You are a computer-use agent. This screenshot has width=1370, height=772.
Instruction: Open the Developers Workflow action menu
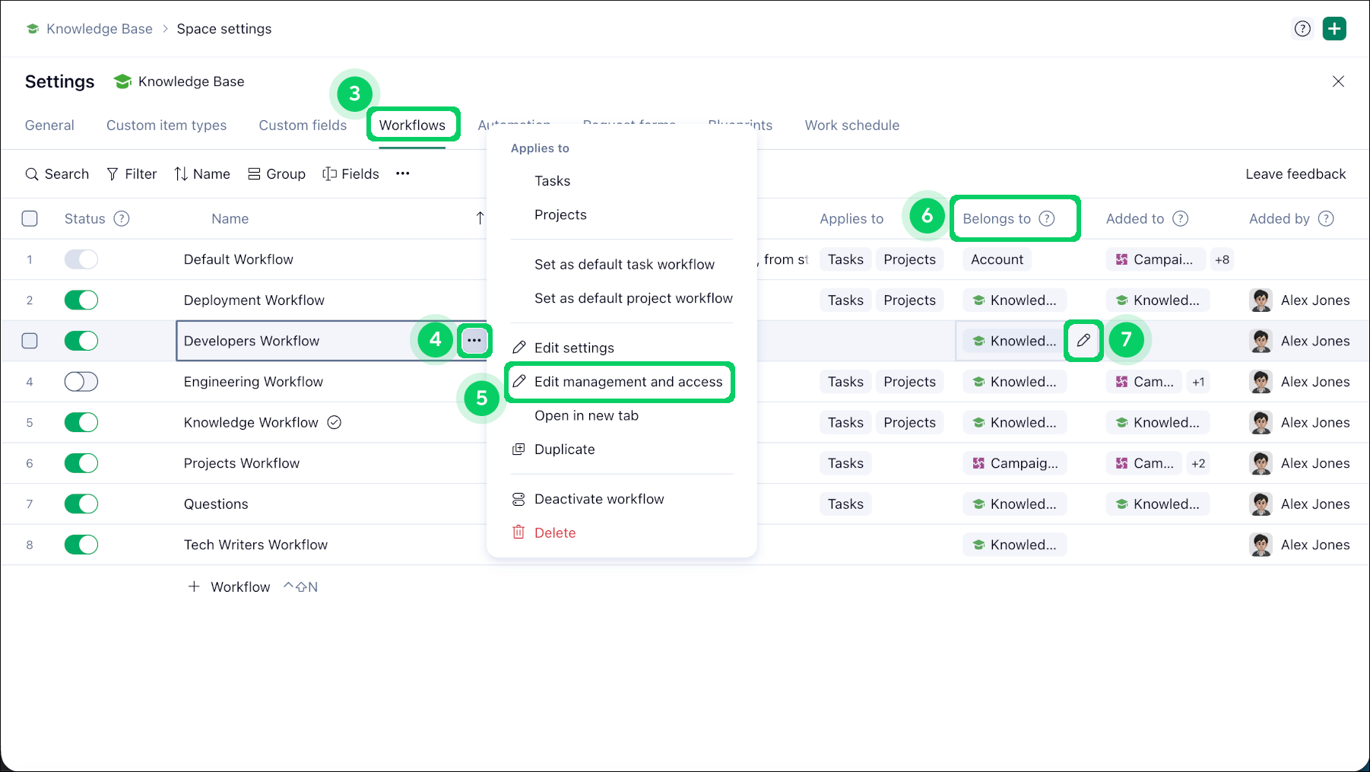[474, 341]
